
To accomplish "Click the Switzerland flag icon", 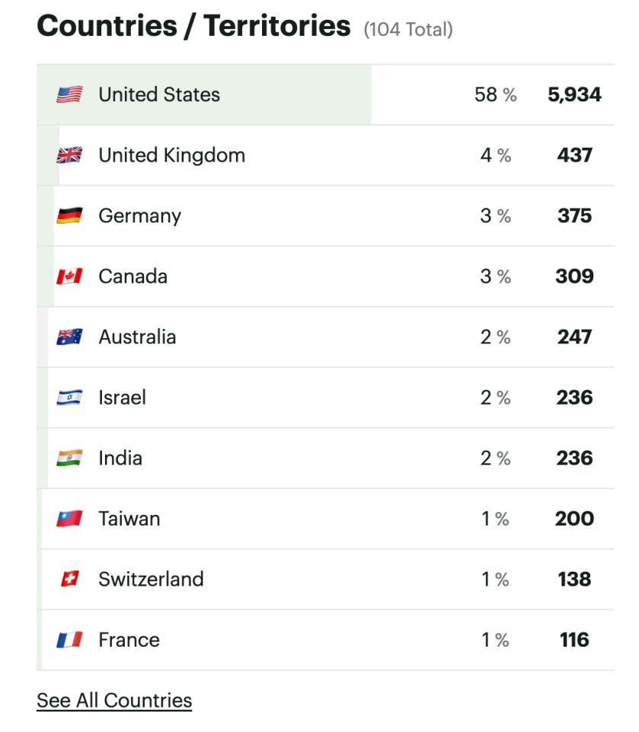I will click(x=69, y=579).
